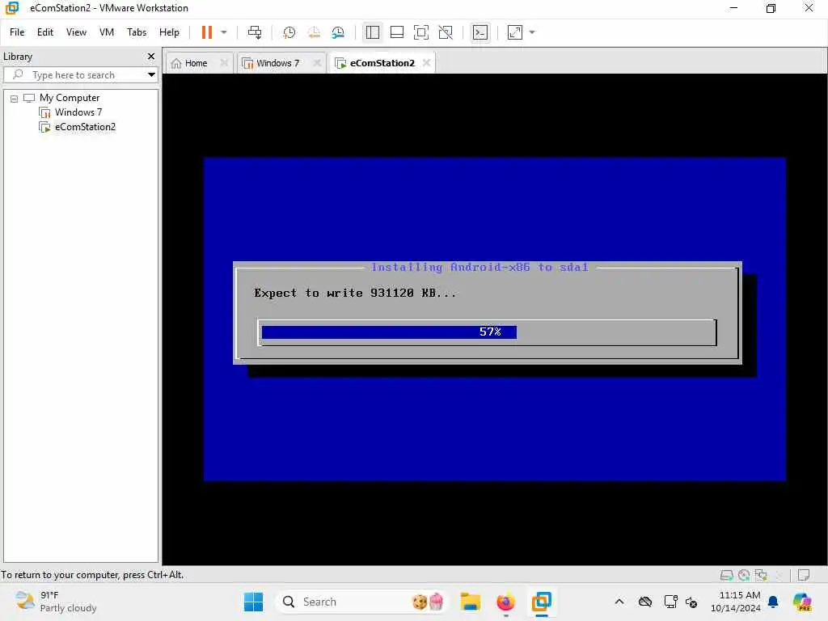The height and width of the screenshot is (621, 828).
Task: Open the power options dropdown arrow
Action: click(224, 32)
